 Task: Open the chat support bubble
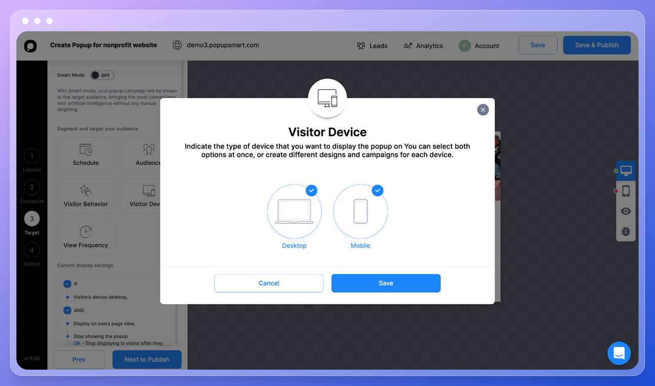(x=619, y=353)
